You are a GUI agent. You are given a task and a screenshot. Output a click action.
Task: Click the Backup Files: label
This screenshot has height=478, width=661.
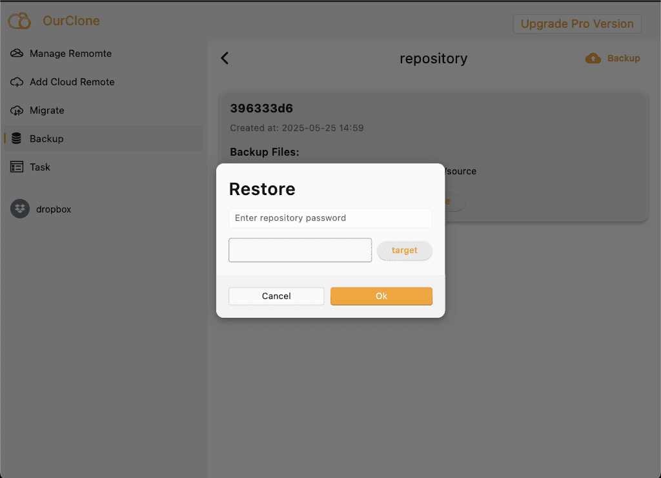tap(264, 152)
